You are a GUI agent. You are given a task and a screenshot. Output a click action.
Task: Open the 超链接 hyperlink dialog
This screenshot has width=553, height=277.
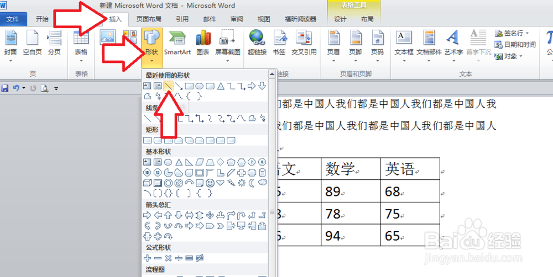click(257, 43)
